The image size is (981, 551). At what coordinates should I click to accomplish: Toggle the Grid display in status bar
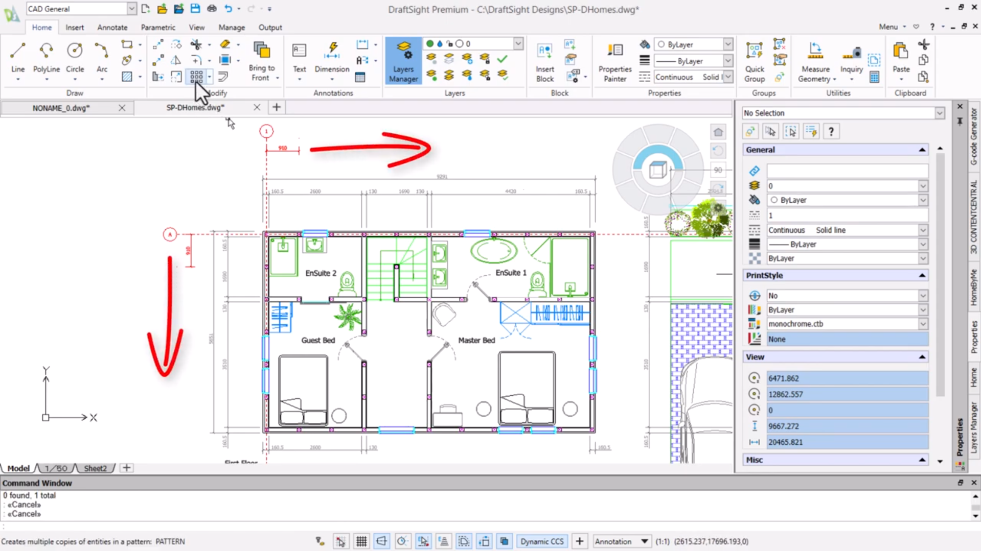point(361,541)
